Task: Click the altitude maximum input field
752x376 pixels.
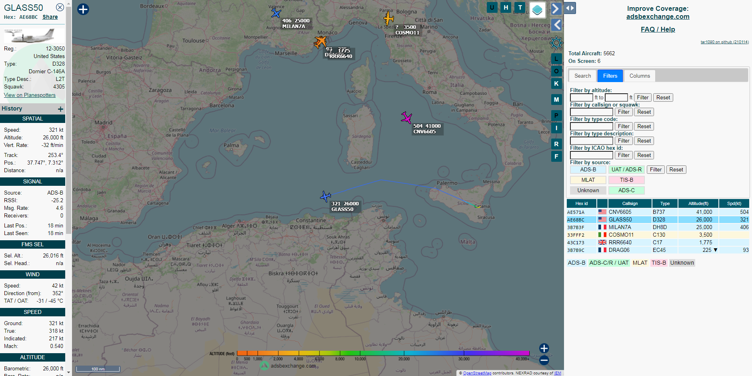Action: (616, 97)
